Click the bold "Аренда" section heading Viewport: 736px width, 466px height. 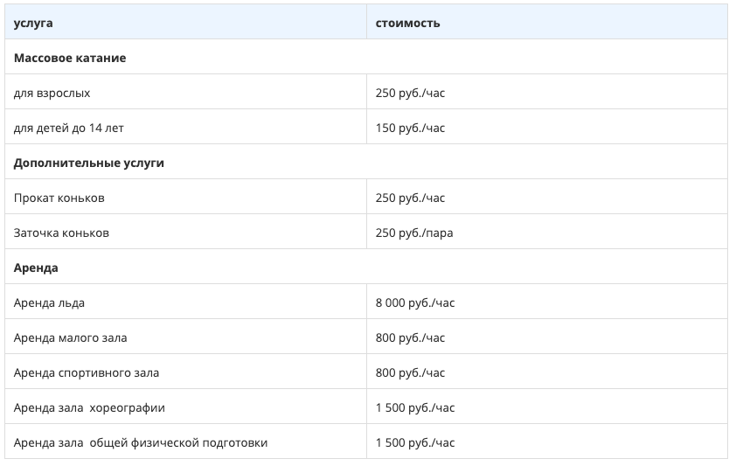(36, 268)
